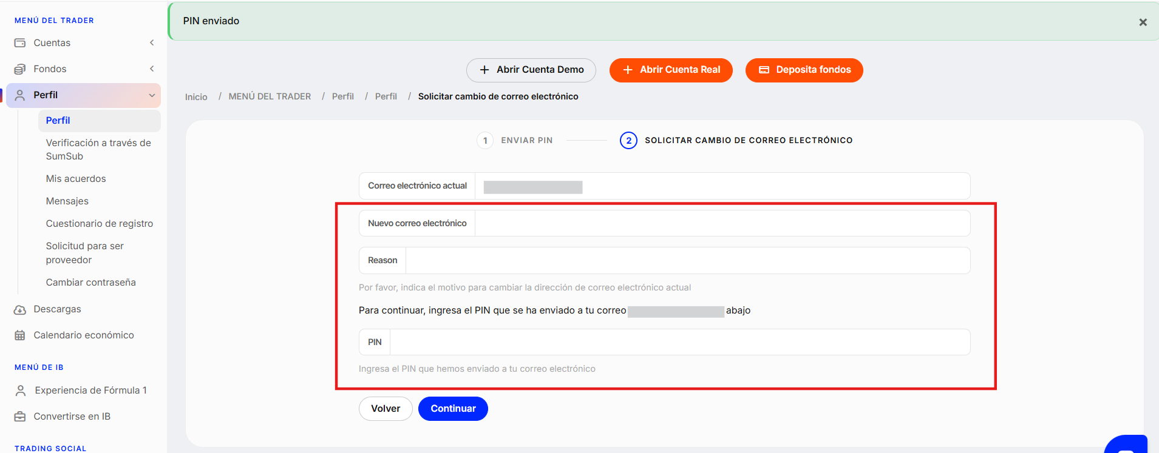Screen dimensions: 1159x453
Task: Click the TRADING SOCIAL heading
Action: (x=50, y=449)
